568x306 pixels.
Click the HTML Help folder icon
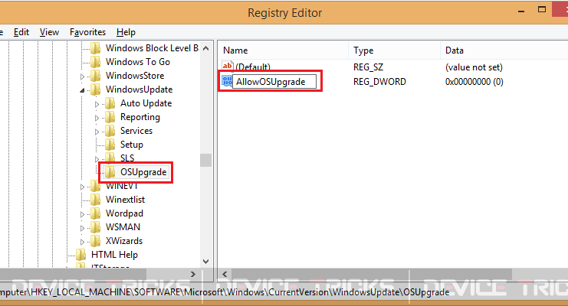(81, 254)
